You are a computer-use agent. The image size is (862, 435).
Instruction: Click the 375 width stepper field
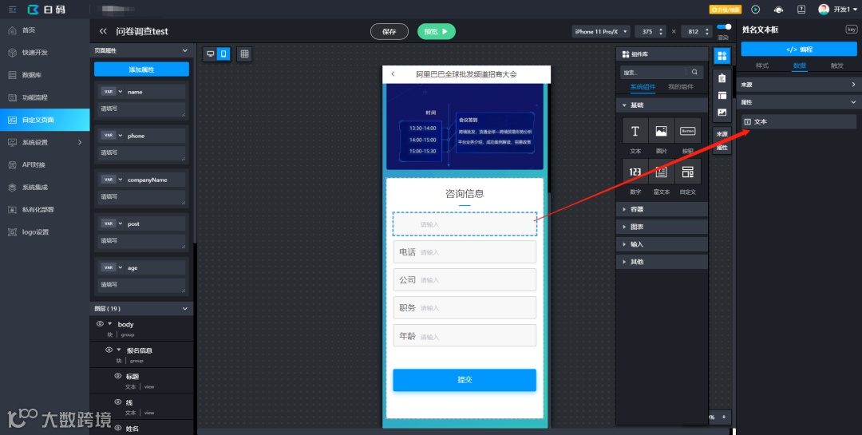click(x=651, y=31)
